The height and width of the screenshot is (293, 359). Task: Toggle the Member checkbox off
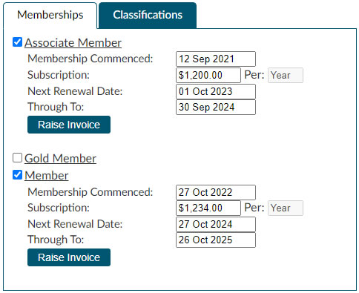17,175
